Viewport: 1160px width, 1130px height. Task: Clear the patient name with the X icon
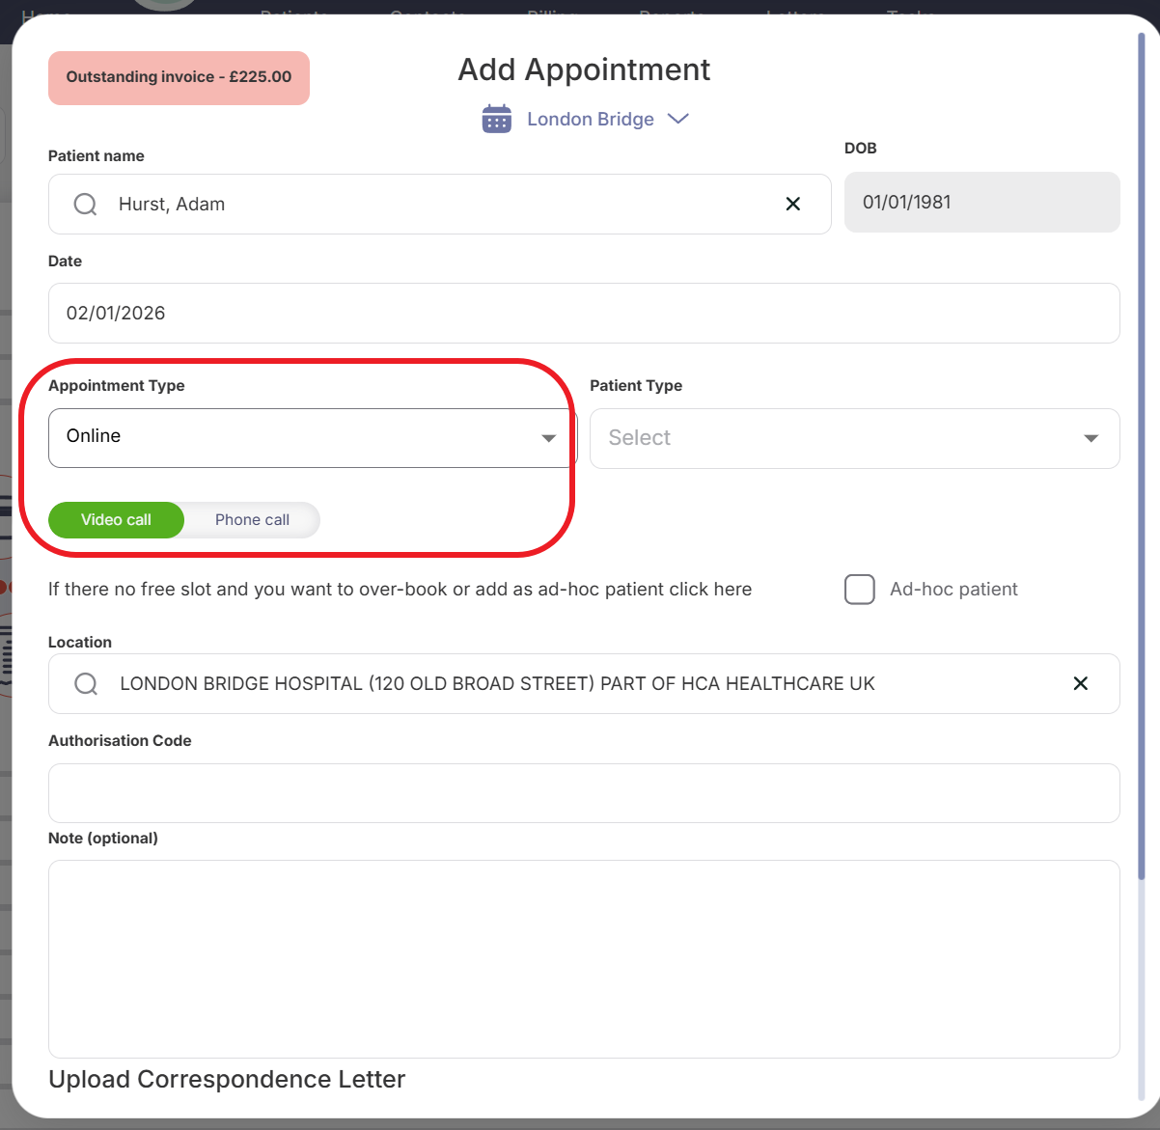click(x=792, y=204)
